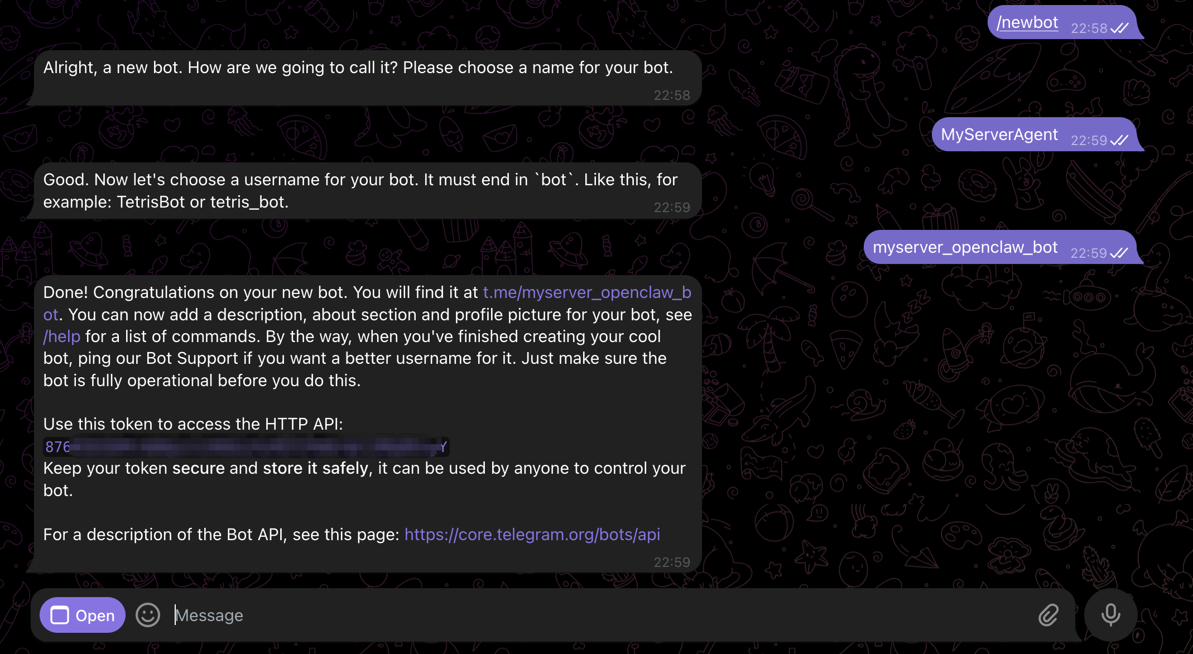Open the /newbot command link

click(1028, 22)
